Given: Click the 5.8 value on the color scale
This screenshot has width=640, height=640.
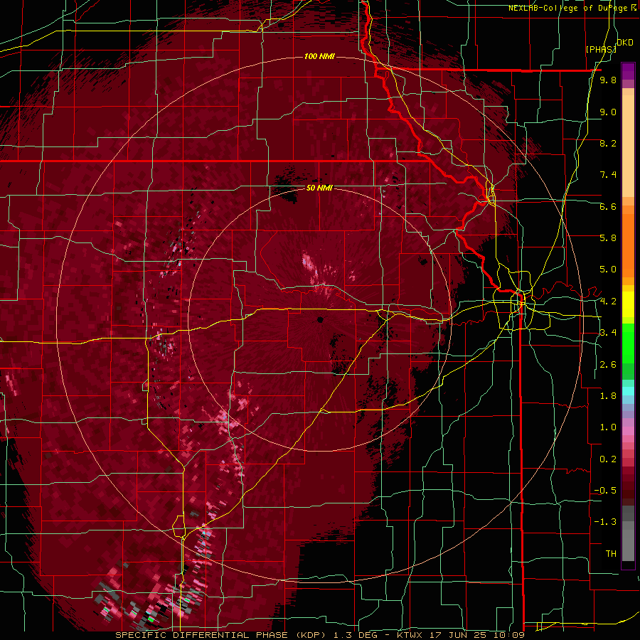Looking at the screenshot, I should point(608,238).
